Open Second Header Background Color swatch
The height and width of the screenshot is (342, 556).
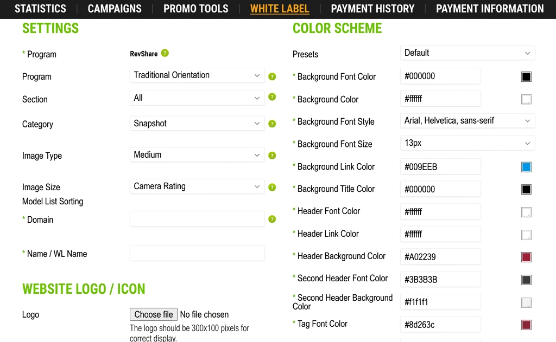point(526,302)
